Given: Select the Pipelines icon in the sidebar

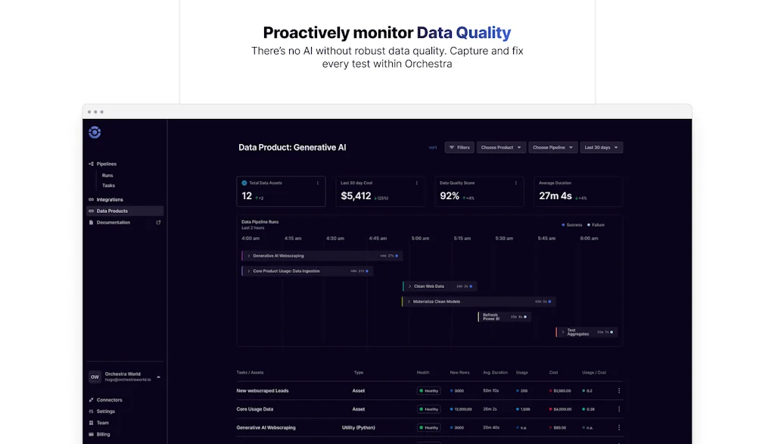Looking at the screenshot, I should pyautogui.click(x=90, y=164).
